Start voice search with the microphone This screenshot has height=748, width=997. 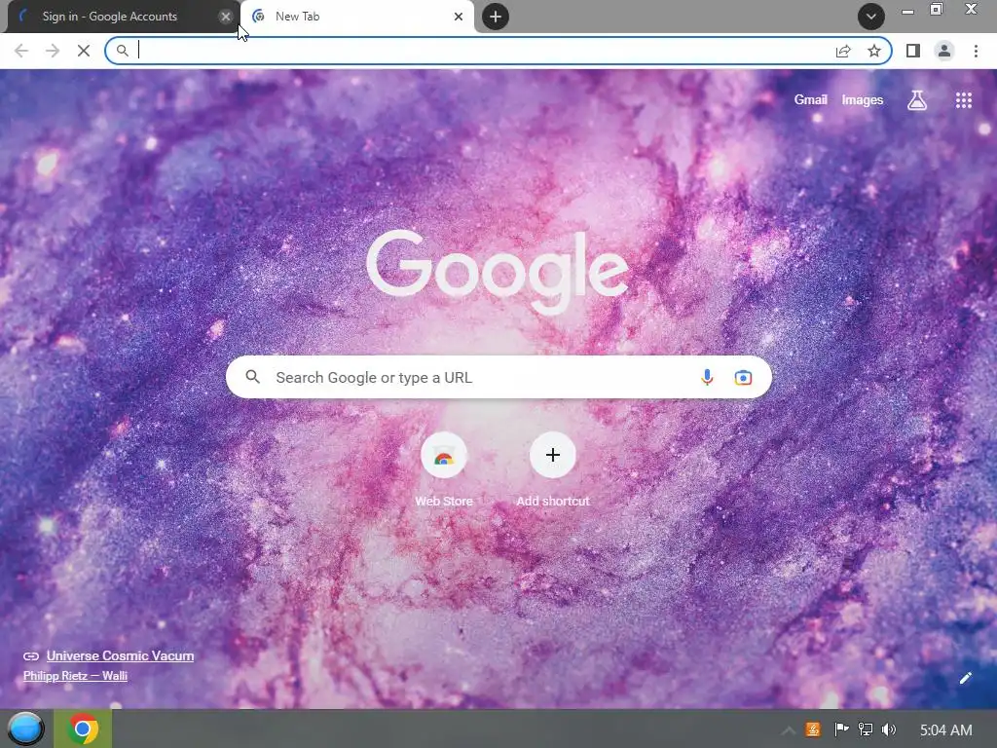point(707,377)
